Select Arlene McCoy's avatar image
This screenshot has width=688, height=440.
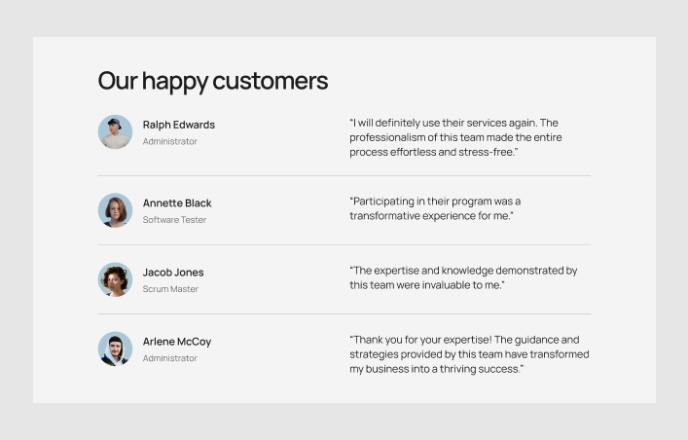[x=115, y=348]
